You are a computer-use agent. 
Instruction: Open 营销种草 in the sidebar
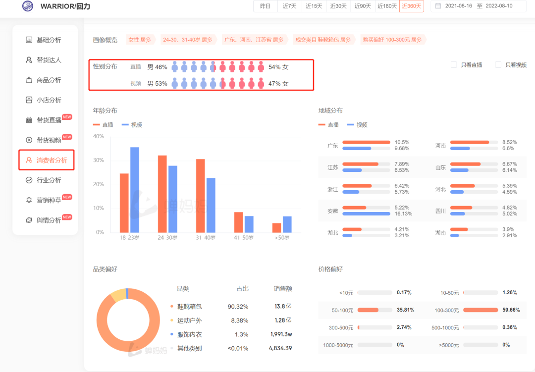point(49,200)
